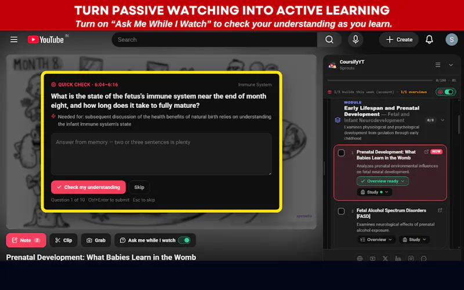Skip the quick check question
Viewport: 464px width, 290px height.
point(139,187)
